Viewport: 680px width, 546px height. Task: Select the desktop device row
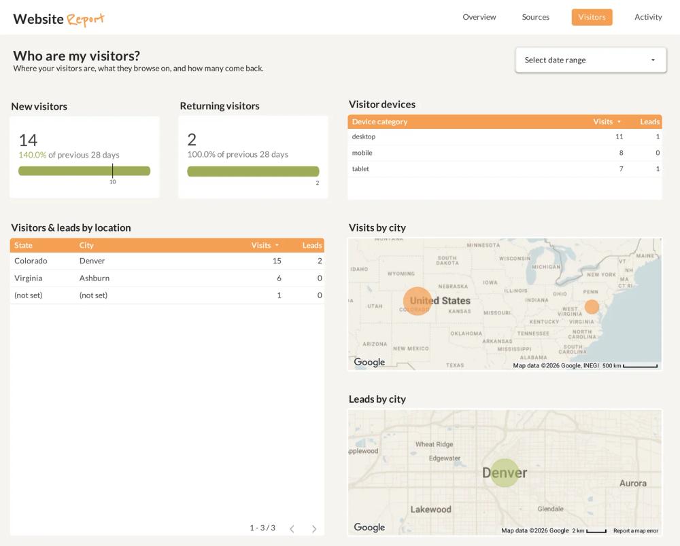click(505, 136)
